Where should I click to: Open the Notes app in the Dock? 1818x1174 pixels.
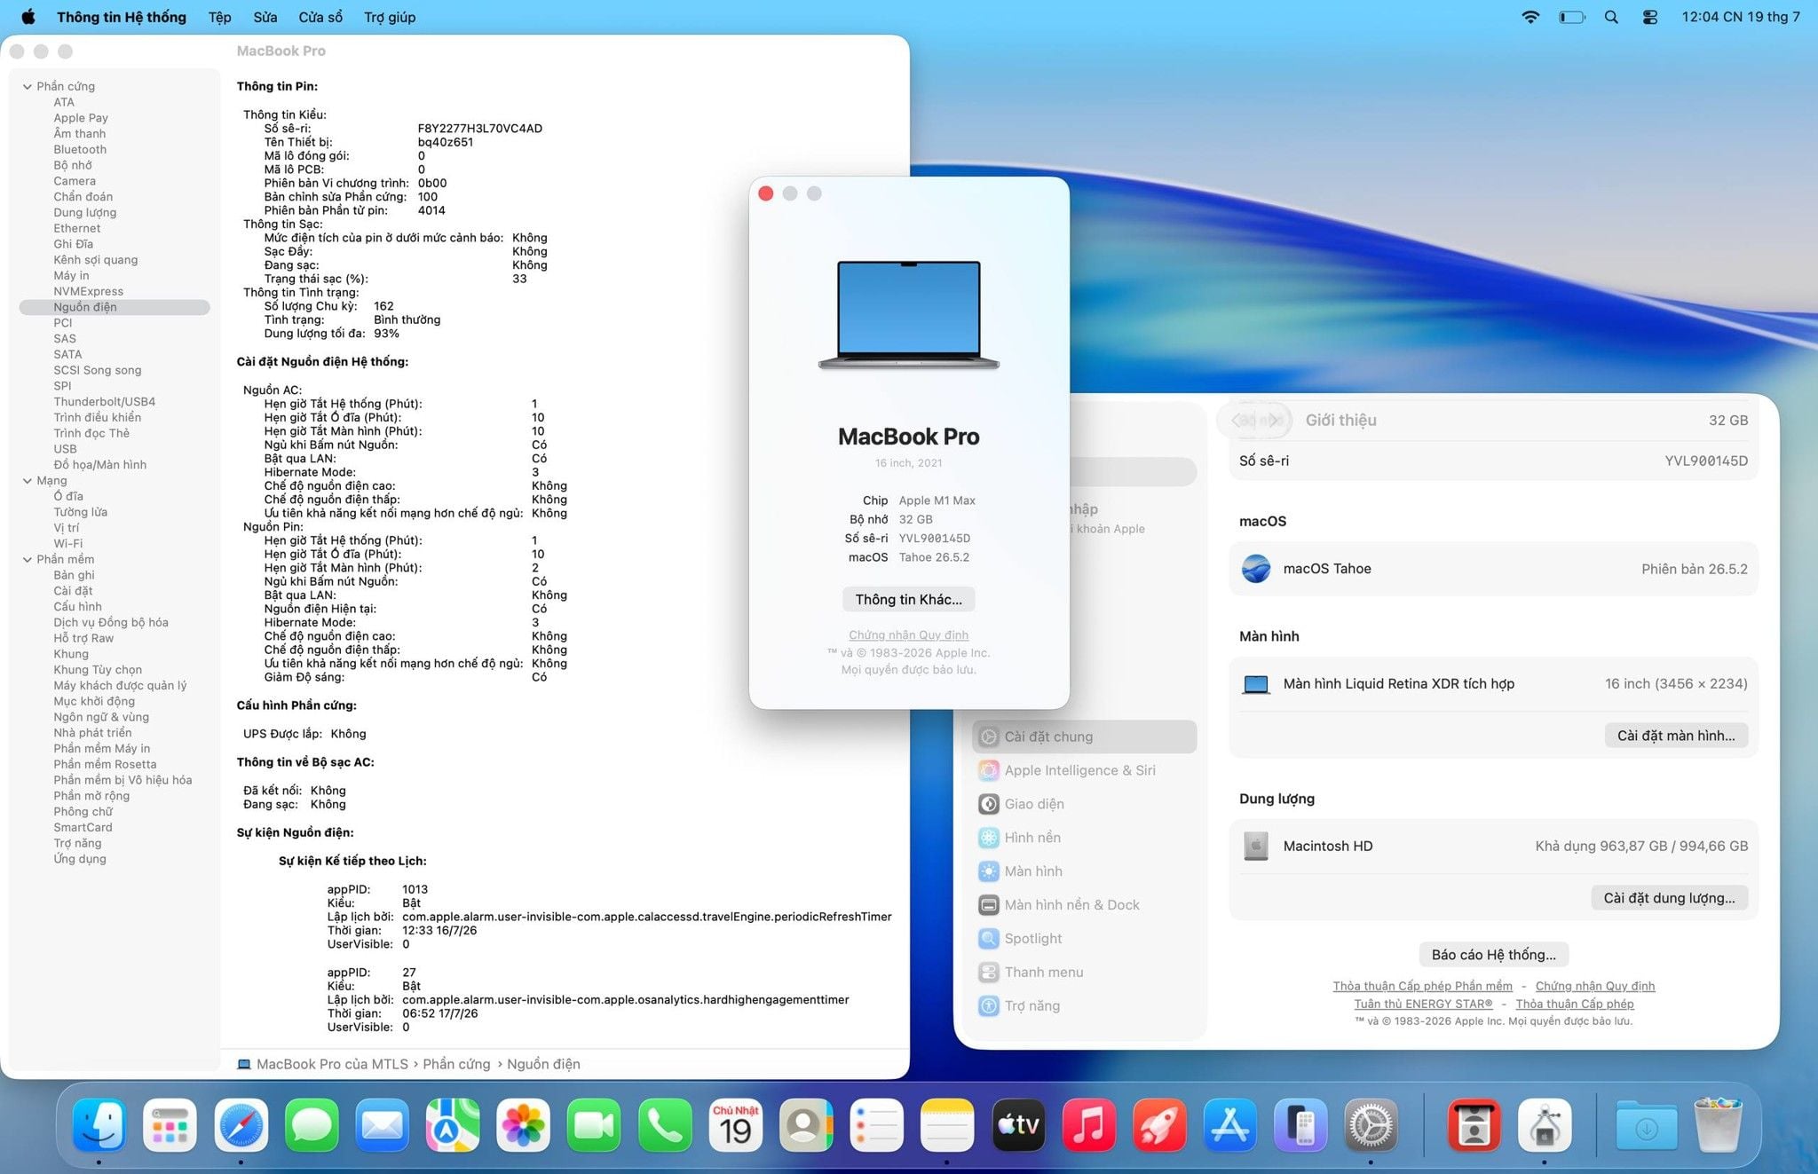[947, 1124]
